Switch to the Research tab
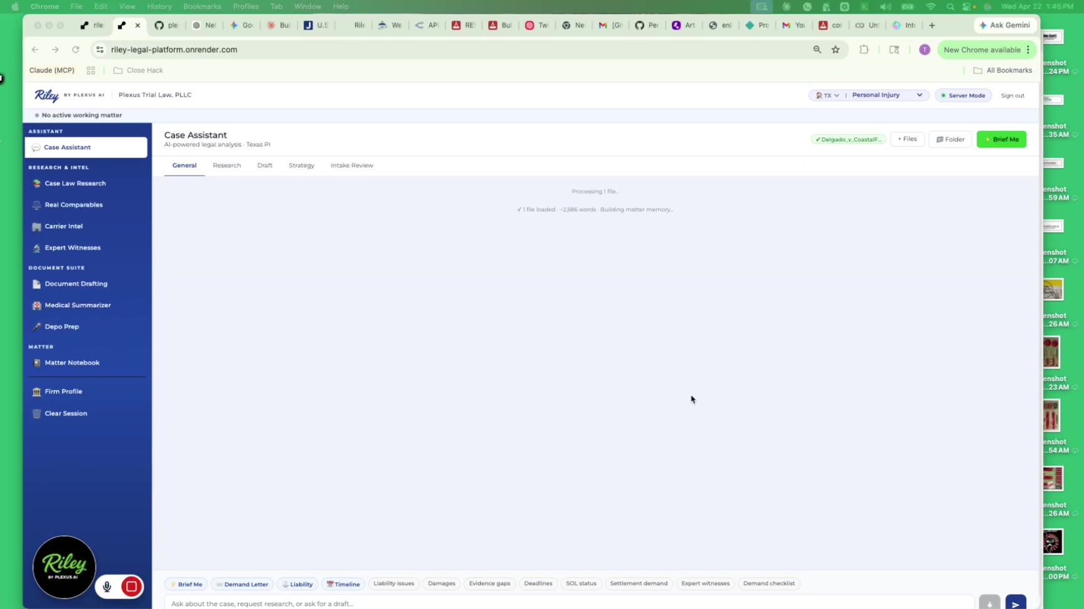This screenshot has width=1084, height=609. coord(226,165)
